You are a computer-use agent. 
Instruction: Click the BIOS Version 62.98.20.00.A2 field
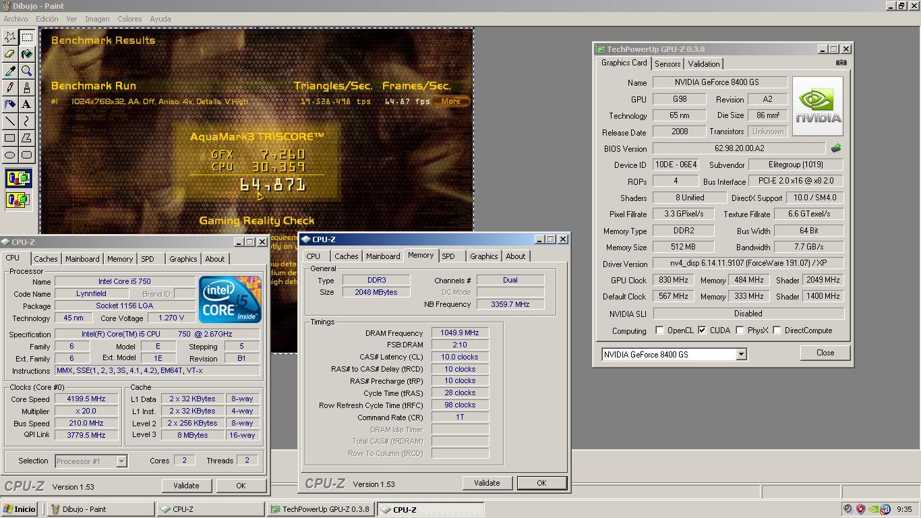[739, 148]
